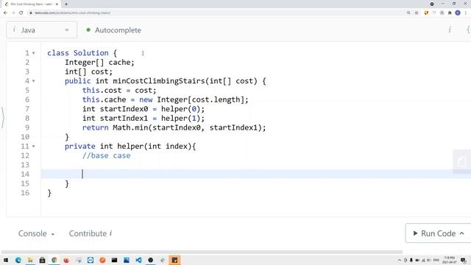The height and width of the screenshot is (265, 471).
Task: Collapse the minCostClimbingStairs method fold on line 4
Action: pyautogui.click(x=34, y=81)
